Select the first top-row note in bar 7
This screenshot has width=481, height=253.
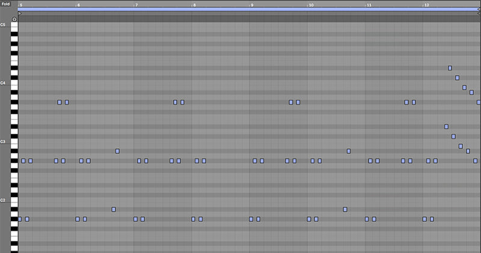pyautogui.click(x=175, y=102)
